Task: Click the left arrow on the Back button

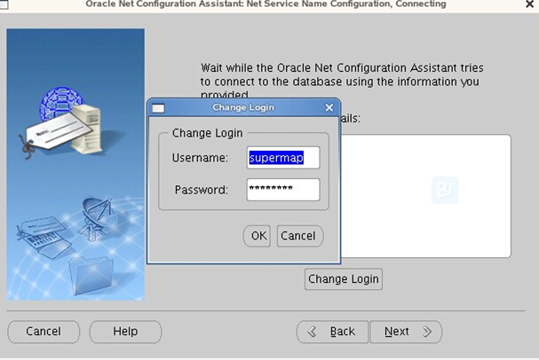Action: 313,332
